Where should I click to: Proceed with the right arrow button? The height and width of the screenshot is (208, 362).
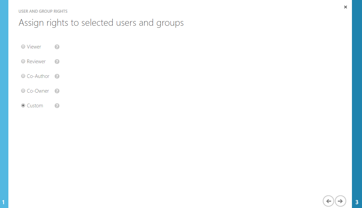click(x=340, y=201)
